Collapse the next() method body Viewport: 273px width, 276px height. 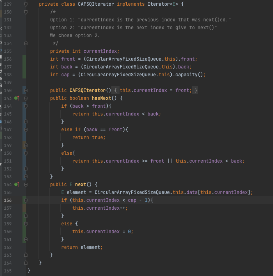click(26, 184)
